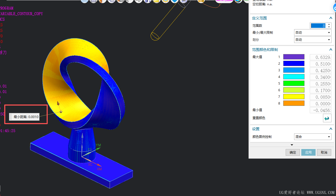336x196 pixels.
Task: Pick the dark blue swatch for range 2
Action: pyautogui.click(x=294, y=64)
